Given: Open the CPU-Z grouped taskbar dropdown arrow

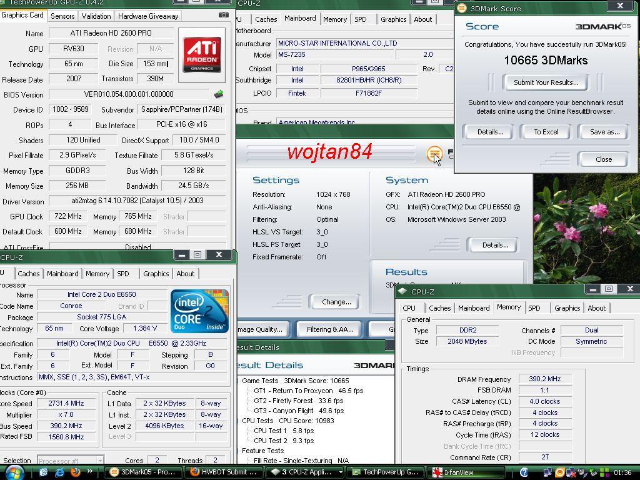Looking at the screenshot, I should pyautogui.click(x=341, y=472).
